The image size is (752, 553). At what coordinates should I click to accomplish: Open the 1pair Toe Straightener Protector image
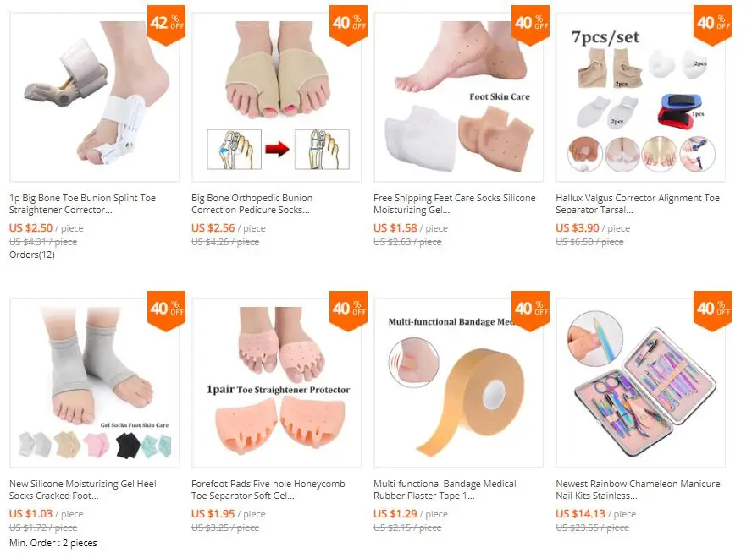coord(277,383)
